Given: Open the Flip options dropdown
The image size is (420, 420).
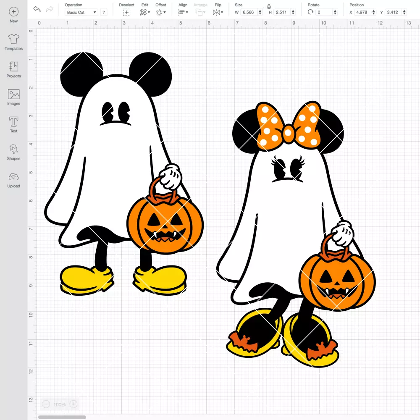Looking at the screenshot, I should [x=218, y=12].
